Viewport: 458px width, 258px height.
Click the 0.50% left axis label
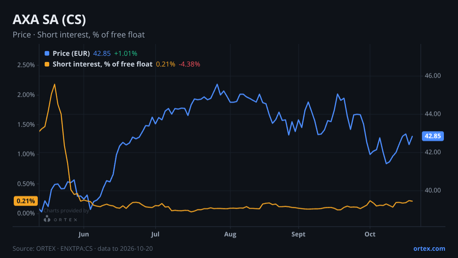(x=26, y=183)
